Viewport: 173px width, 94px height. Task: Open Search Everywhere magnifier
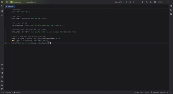(x=151, y=2)
